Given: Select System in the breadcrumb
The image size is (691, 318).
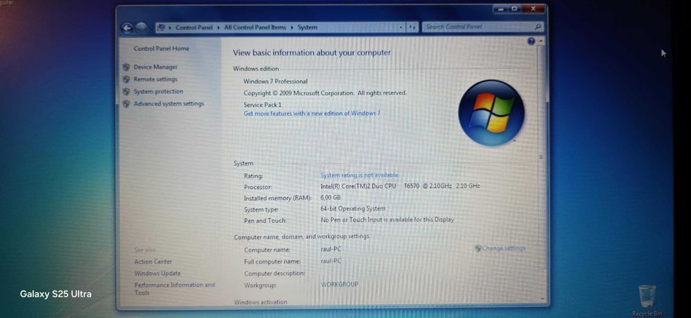Looking at the screenshot, I should coord(307,28).
